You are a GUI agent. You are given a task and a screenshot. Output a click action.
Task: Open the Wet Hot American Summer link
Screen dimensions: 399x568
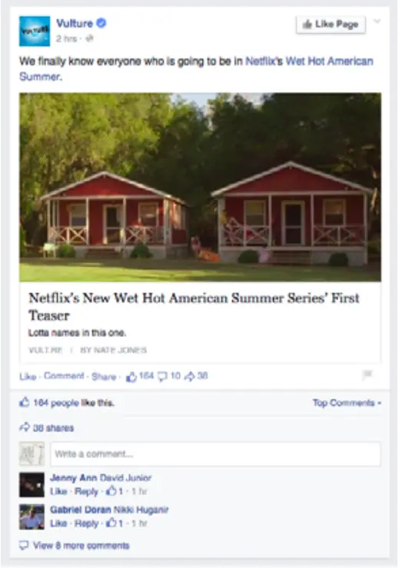[x=196, y=68]
